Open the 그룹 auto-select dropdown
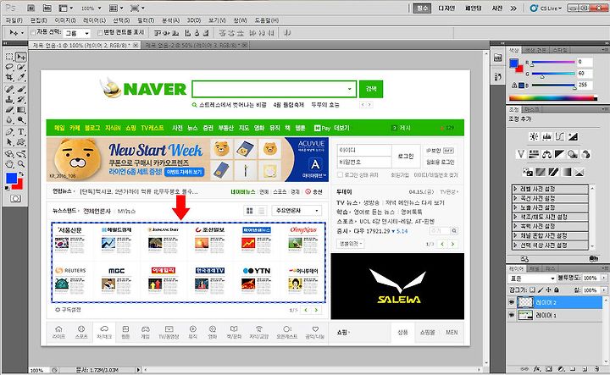This screenshot has width=610, height=375. [77, 33]
